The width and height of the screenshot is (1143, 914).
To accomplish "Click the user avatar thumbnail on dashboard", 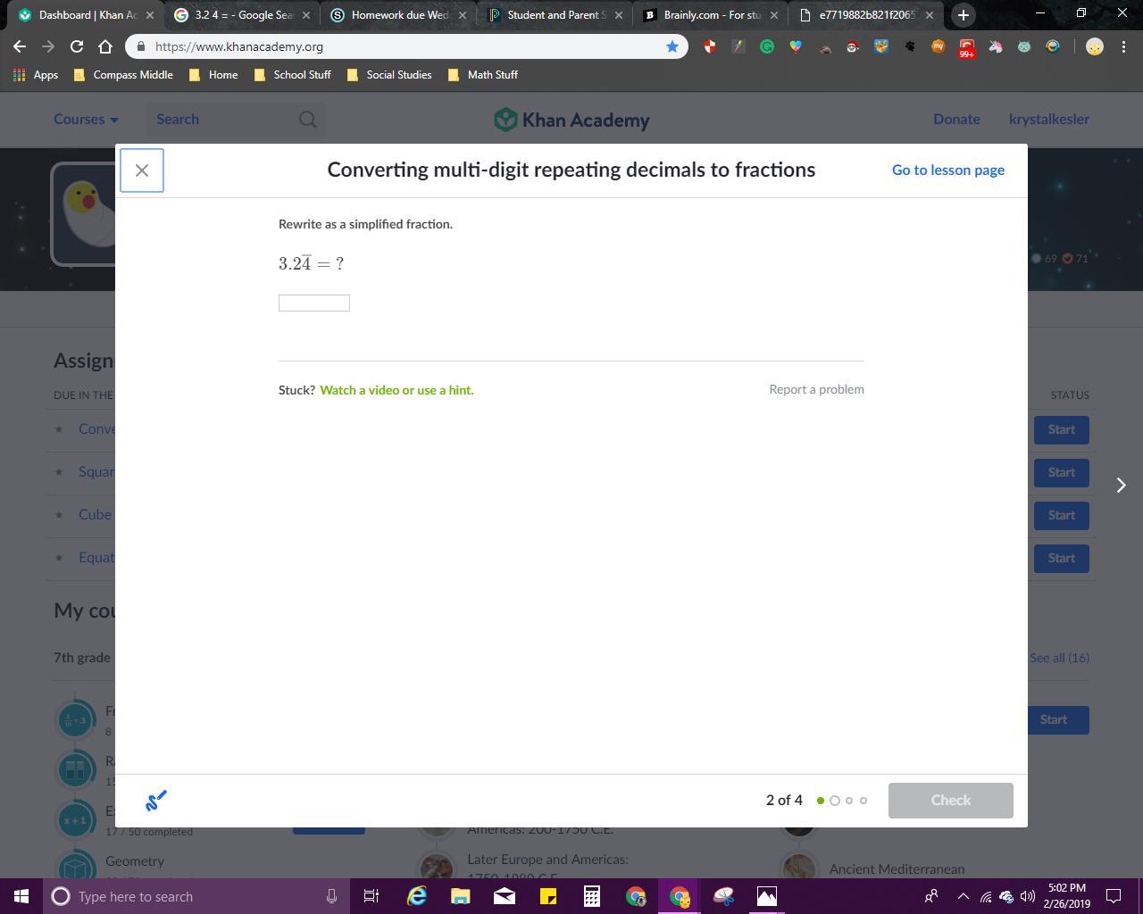I will [x=85, y=214].
